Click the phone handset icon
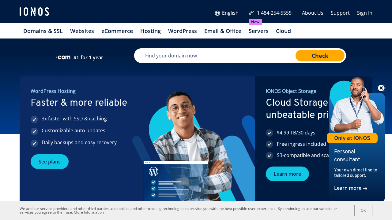The height and width of the screenshot is (220, 392). click(251, 13)
